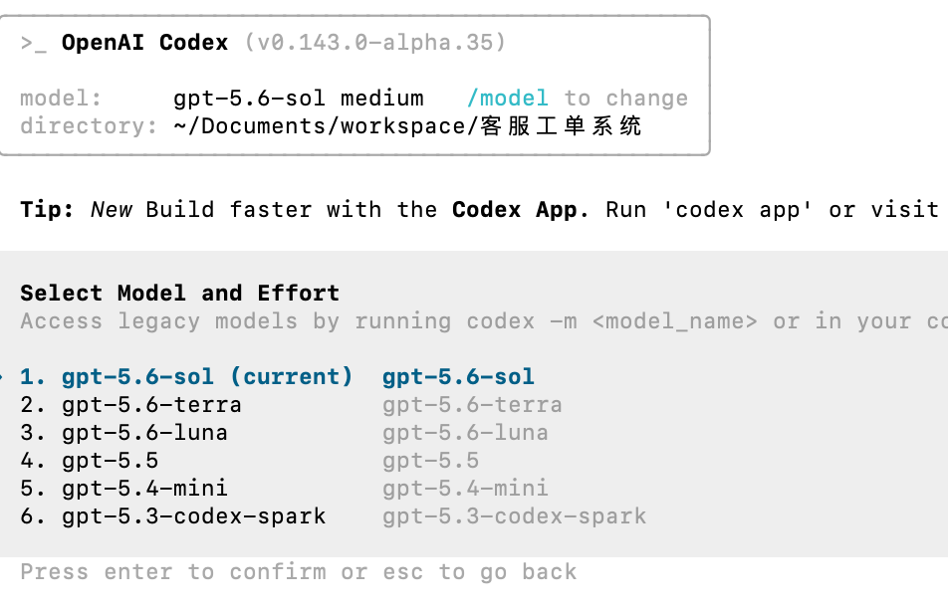Click the gray gpt-5.3-codex-spark description

click(x=515, y=516)
